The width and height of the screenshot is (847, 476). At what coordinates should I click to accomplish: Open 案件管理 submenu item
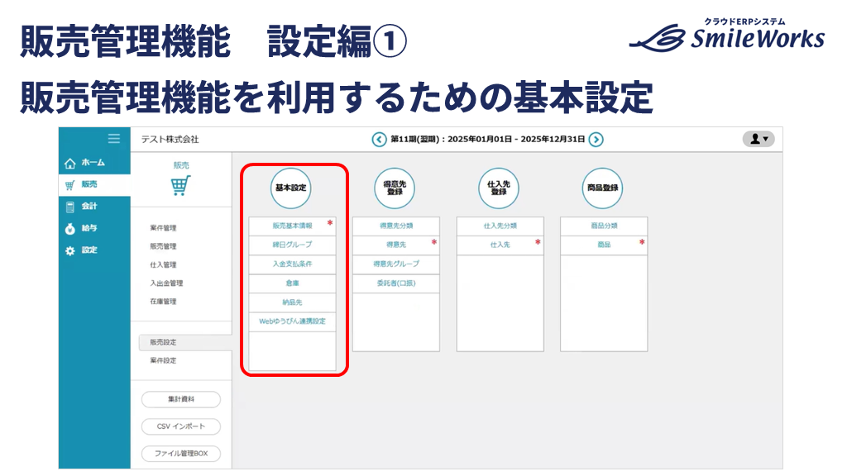pyautogui.click(x=163, y=228)
